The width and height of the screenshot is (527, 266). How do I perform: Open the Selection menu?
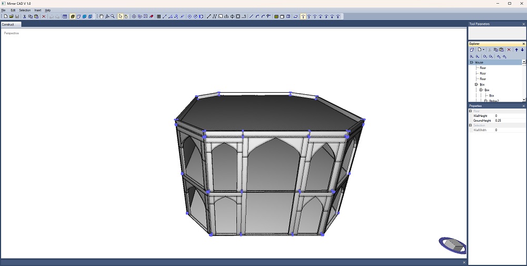[x=25, y=10]
